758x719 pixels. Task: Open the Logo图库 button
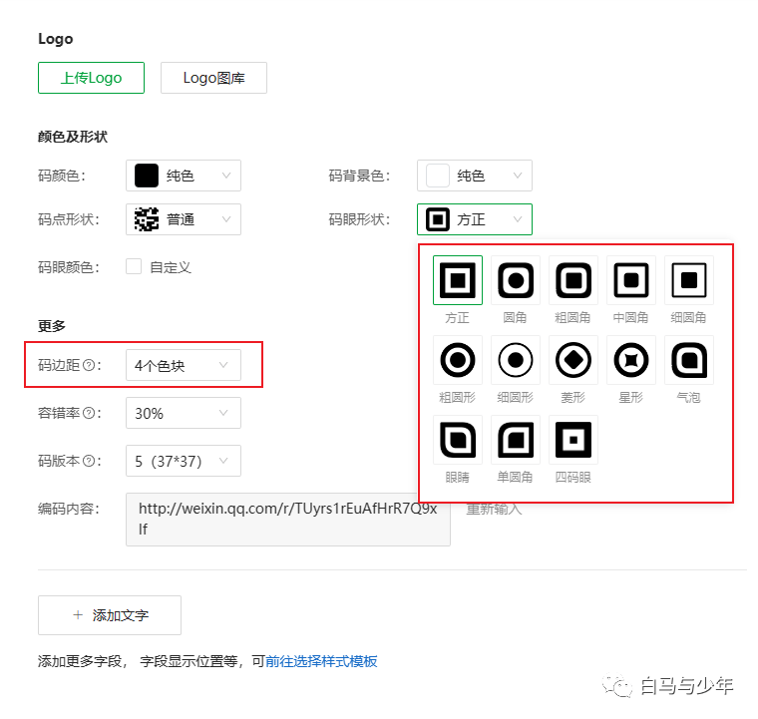(x=213, y=78)
